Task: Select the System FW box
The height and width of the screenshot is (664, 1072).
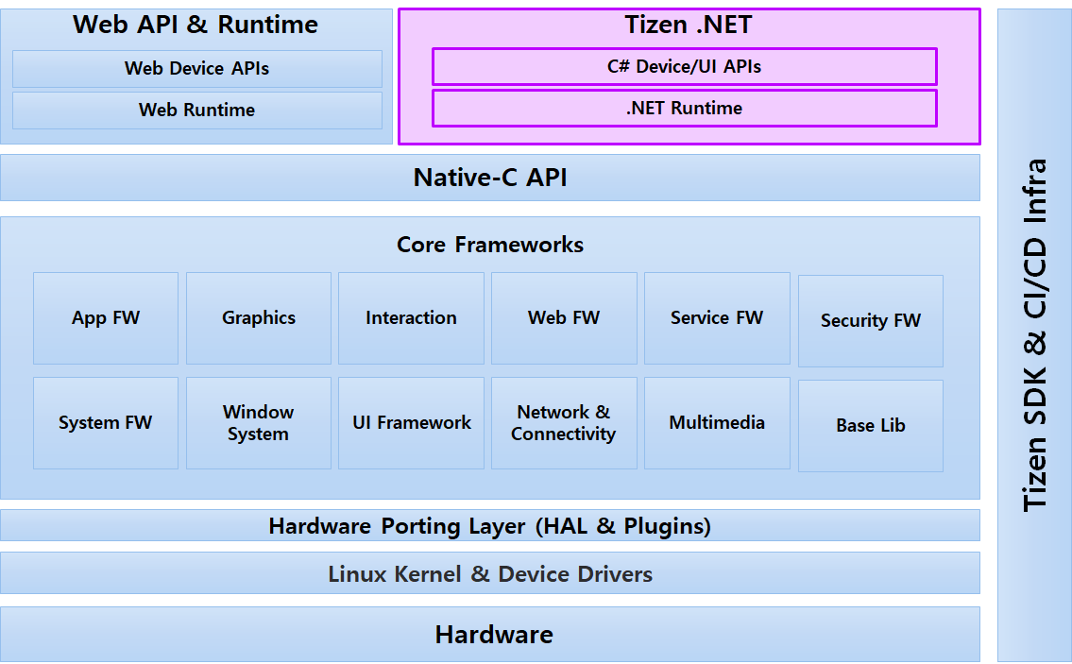Action: [106, 423]
